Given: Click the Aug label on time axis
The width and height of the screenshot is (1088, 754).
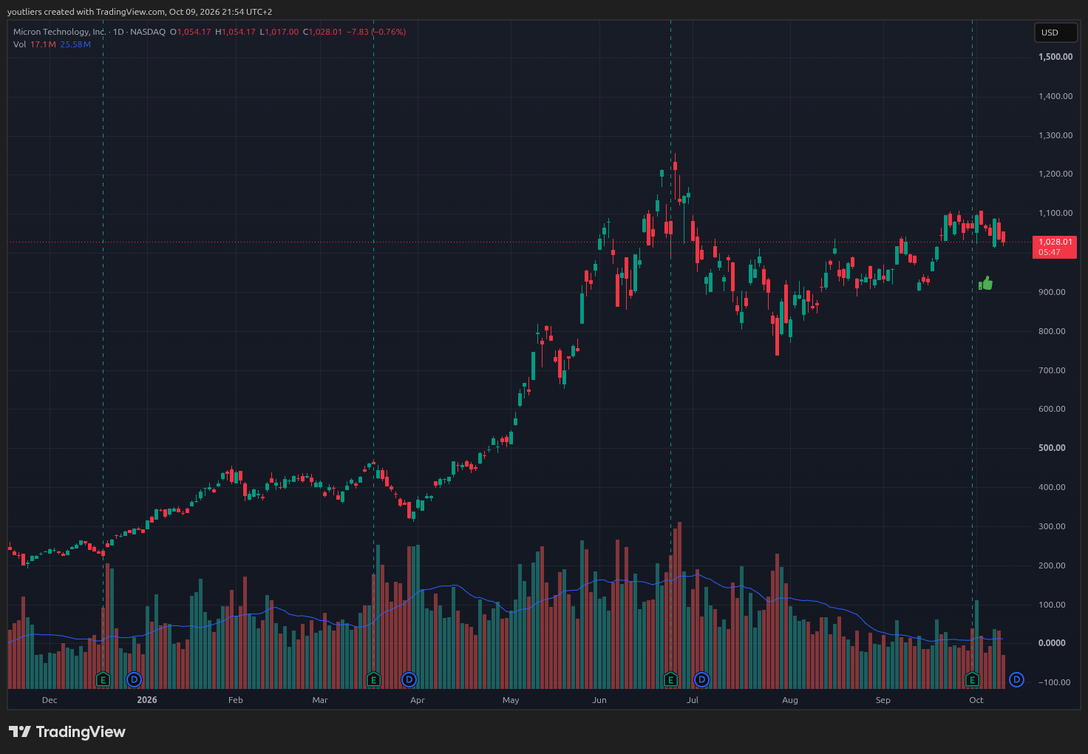Looking at the screenshot, I should 790,700.
